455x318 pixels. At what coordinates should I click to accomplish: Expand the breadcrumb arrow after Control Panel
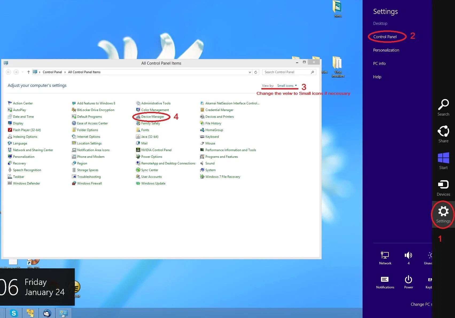pyautogui.click(x=65, y=72)
